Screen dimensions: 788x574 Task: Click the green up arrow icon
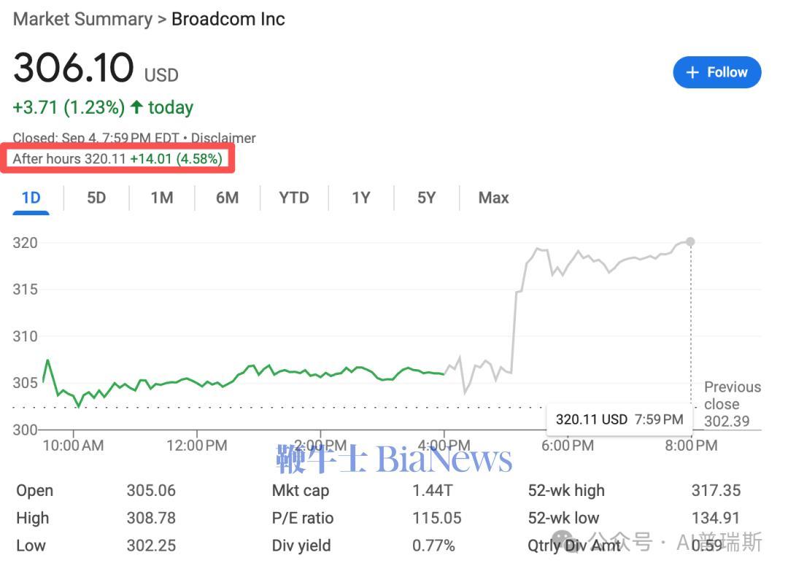(x=136, y=107)
